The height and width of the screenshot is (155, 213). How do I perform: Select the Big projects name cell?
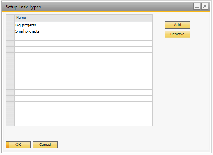pos(83,25)
